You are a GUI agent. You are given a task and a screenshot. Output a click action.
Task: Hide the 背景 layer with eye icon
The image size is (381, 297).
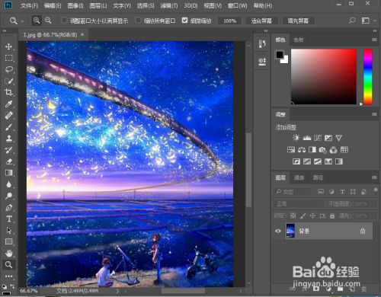(278, 231)
